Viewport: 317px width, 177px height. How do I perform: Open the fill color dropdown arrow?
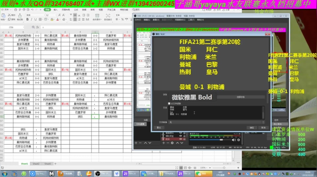pyautogui.click(x=55, y=20)
